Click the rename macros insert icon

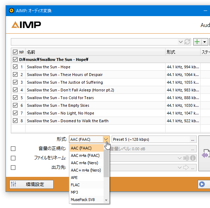click(x=186, y=158)
